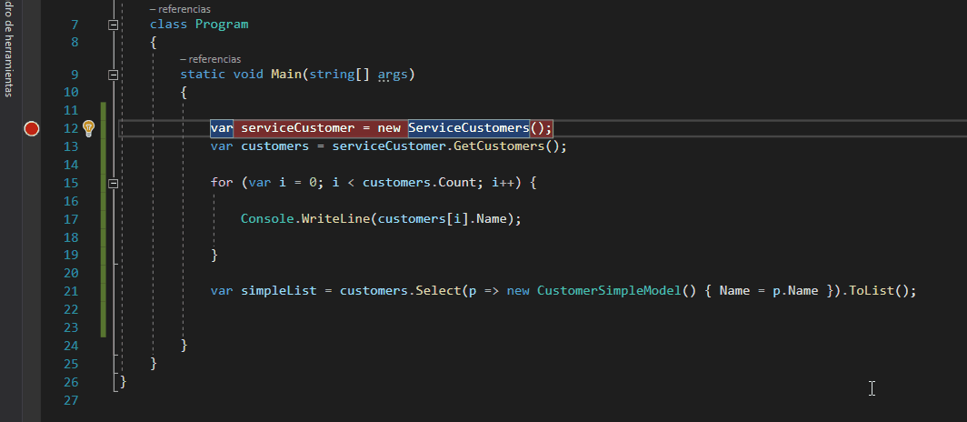Click the ToList call on line 21
The width and height of the screenshot is (967, 422).
[x=872, y=291]
